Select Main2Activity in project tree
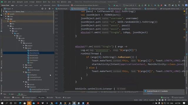 point(34,50)
